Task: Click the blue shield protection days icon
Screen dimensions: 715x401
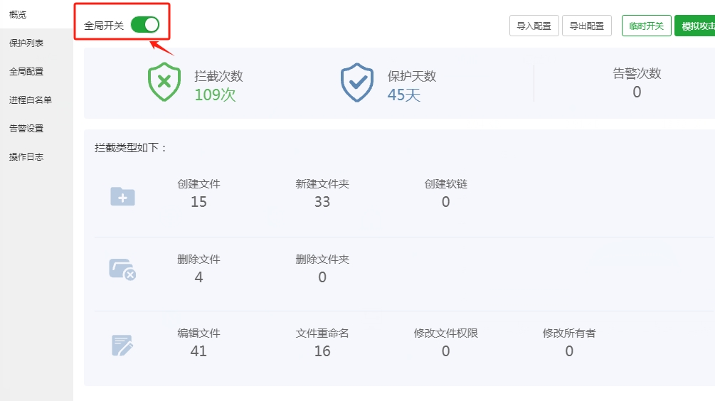Action: pyautogui.click(x=357, y=82)
